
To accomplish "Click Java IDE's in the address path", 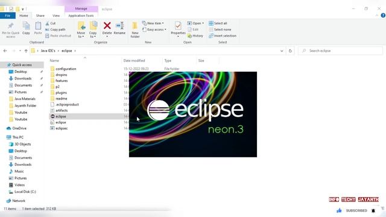I will point(48,51).
